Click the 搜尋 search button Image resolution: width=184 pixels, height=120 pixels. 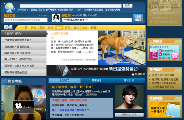pyautogui.click(x=128, y=5)
